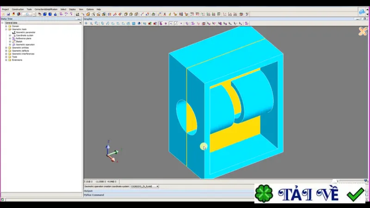Select the Extensions tree item
370x208 pixels.
[x=17, y=60]
